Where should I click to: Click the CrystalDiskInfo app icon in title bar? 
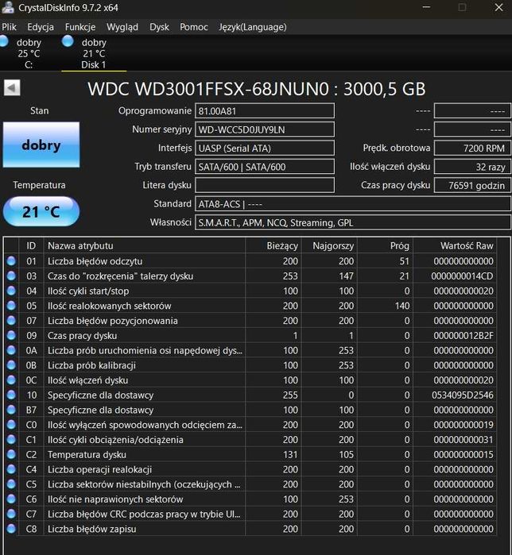tap(8, 7)
